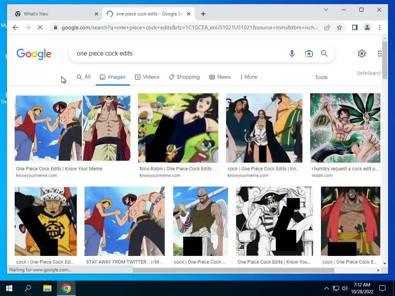This screenshot has width=395, height=296.
Task: Open the Nico Robin image result
Action: pos(178,128)
